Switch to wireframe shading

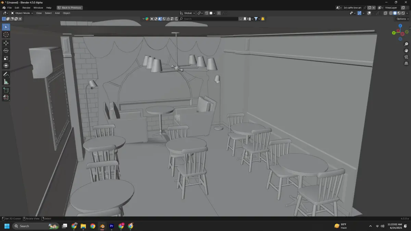(391, 13)
